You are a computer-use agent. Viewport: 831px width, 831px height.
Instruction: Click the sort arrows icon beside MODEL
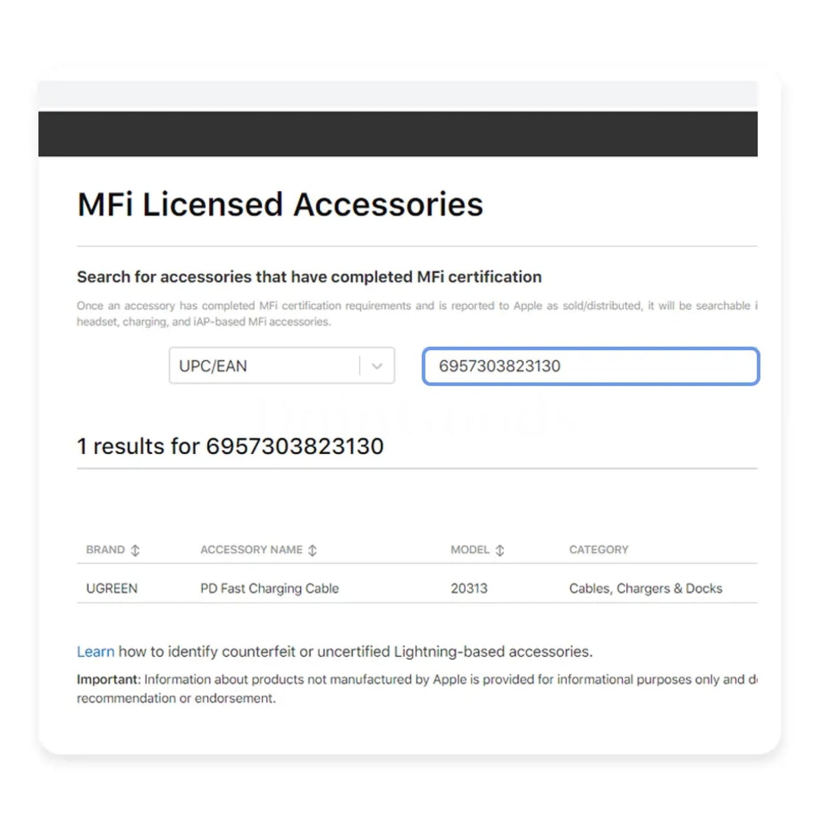500,550
